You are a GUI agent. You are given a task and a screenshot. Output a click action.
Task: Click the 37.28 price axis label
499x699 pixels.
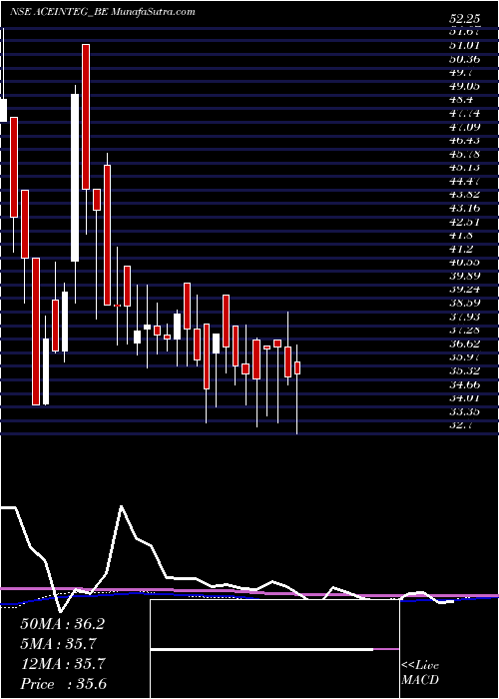(465, 331)
